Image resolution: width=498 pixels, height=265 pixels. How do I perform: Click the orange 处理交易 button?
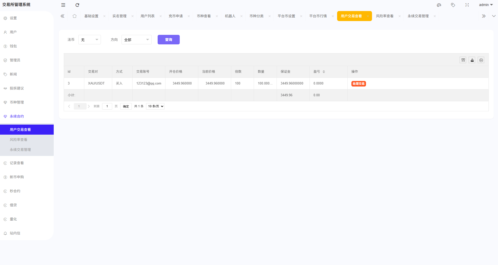(358, 84)
